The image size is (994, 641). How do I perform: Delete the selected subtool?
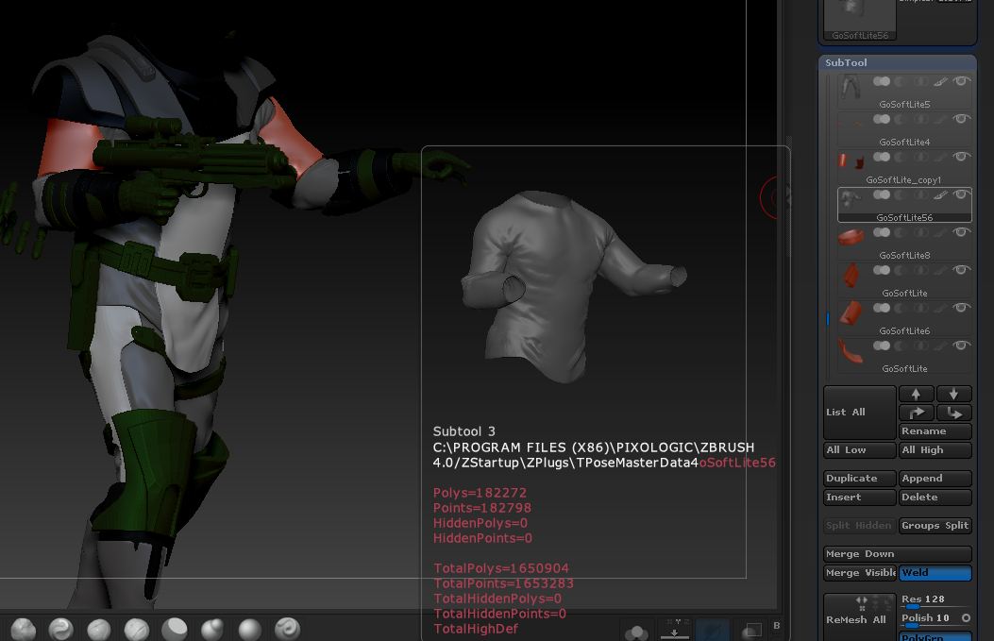tap(935, 498)
